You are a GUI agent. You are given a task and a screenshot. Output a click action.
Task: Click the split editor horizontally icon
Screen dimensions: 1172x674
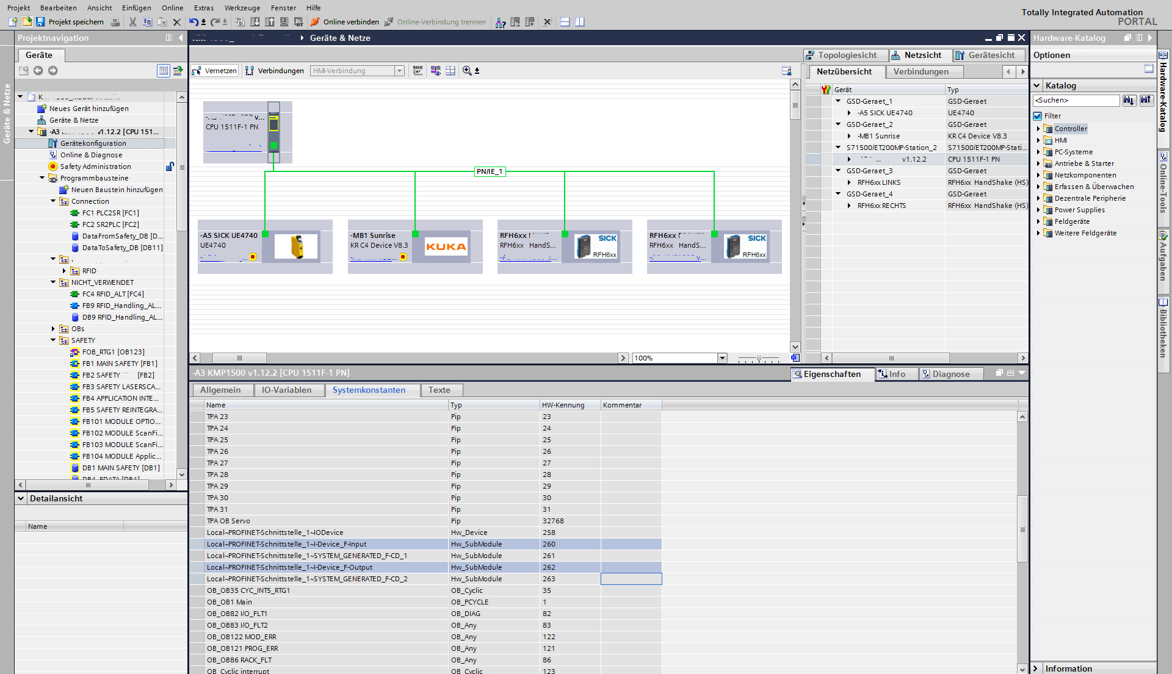click(565, 22)
